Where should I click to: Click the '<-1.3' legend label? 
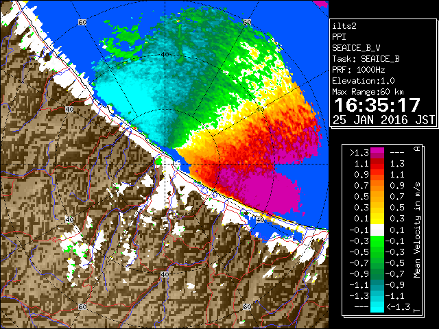(x=398, y=307)
